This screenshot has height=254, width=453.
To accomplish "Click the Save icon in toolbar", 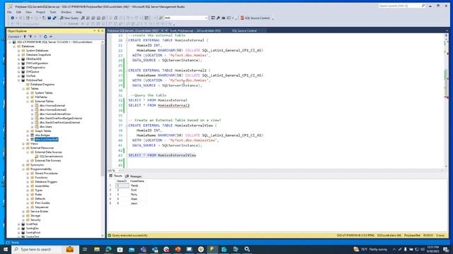I will tap(49, 18).
